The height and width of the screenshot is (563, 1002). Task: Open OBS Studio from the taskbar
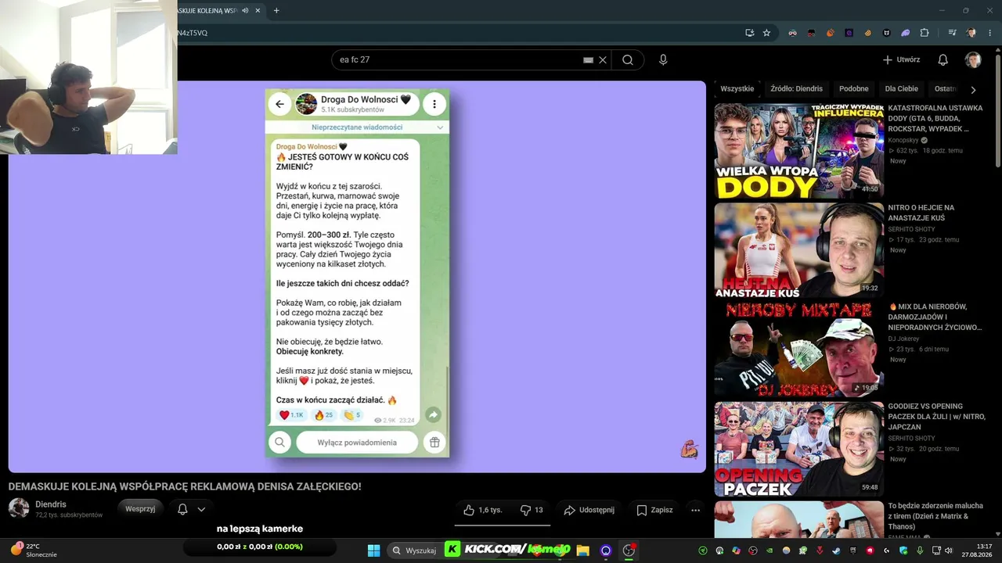coord(629,550)
